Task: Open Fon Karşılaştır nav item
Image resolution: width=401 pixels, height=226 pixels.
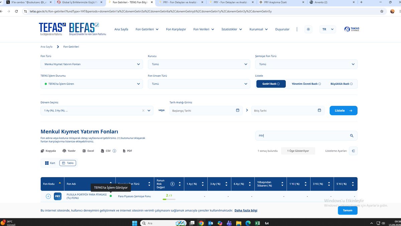Action: click(x=176, y=29)
